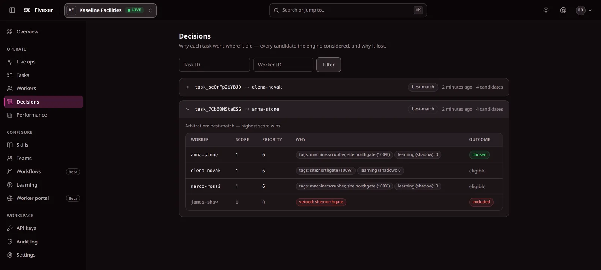Image resolution: width=601 pixels, height=270 pixels.
Task: Open the Settings gear icon
Action: [10, 255]
